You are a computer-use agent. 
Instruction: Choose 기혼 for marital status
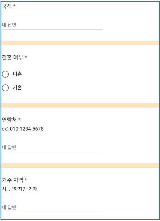tap(5, 87)
